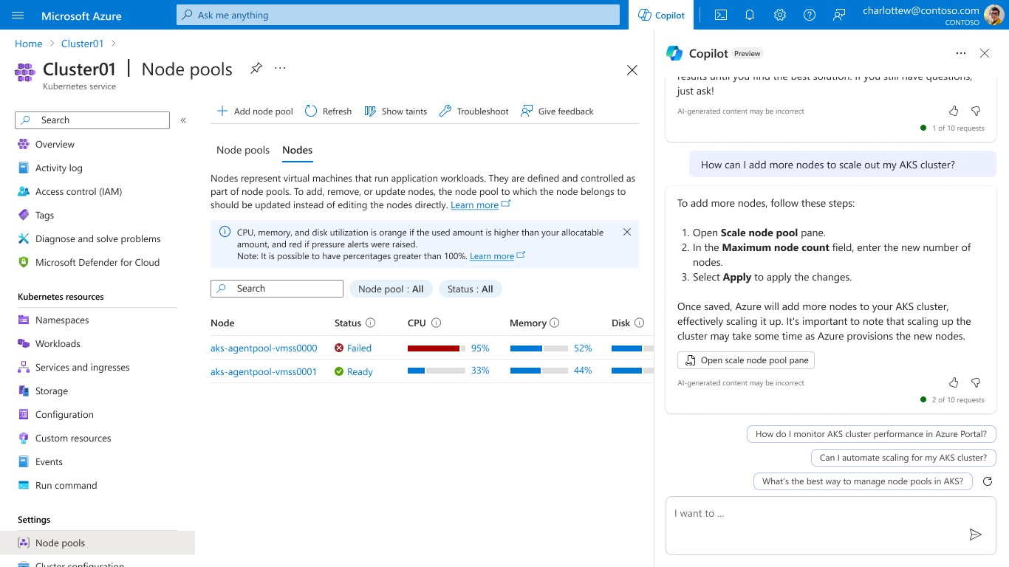The width and height of the screenshot is (1009, 567).
Task: Click the Refresh toolbar button
Action: click(328, 111)
